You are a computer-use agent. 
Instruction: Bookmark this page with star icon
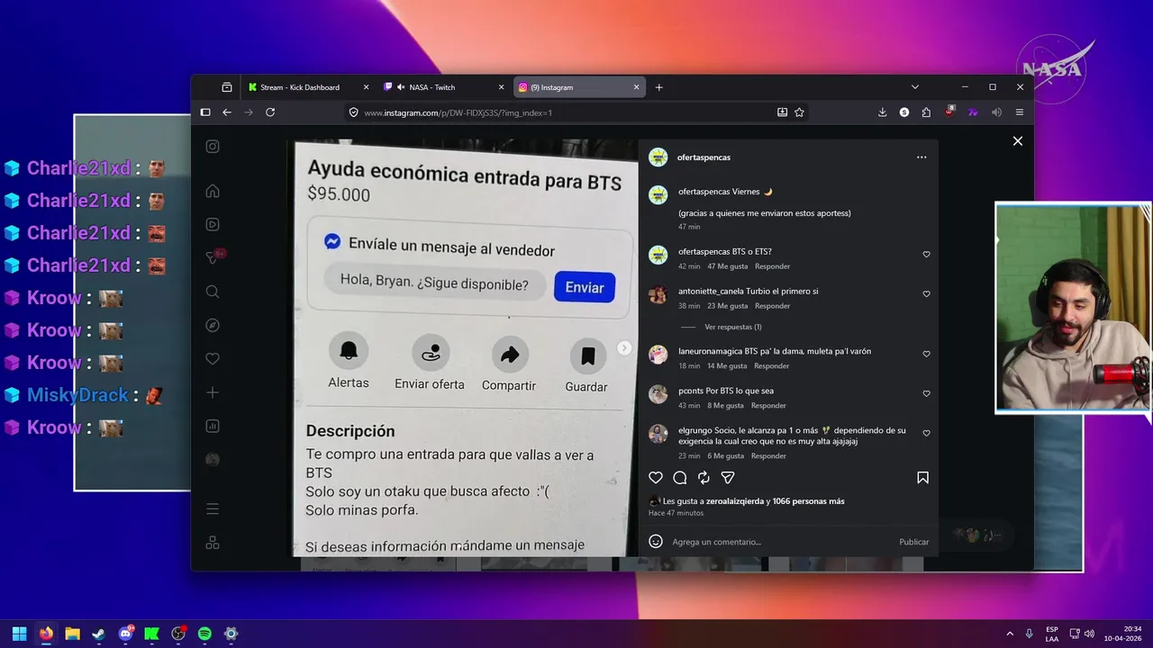[x=799, y=112]
